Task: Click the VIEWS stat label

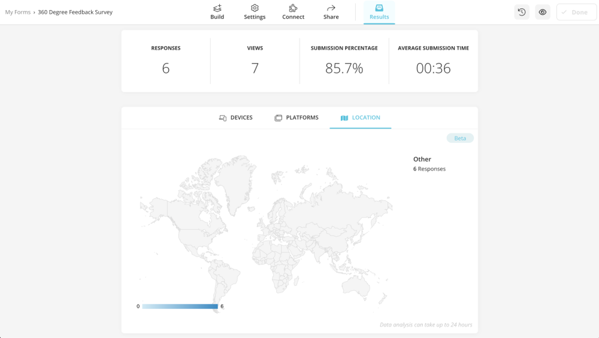Action: (255, 48)
